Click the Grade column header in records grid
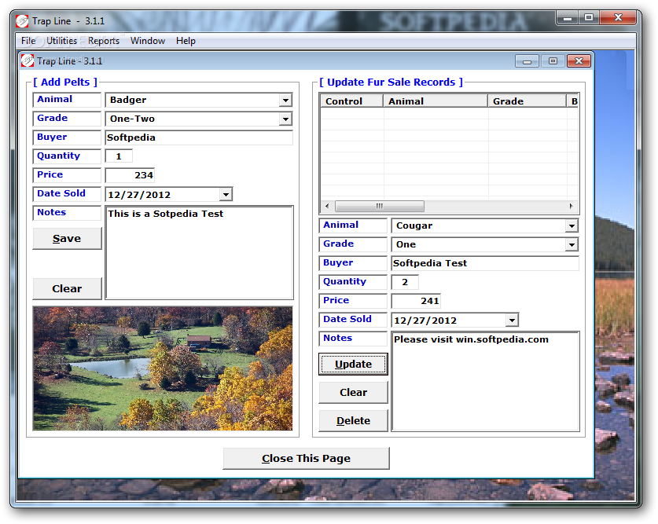Viewport: 658px width, 524px height. 527,101
